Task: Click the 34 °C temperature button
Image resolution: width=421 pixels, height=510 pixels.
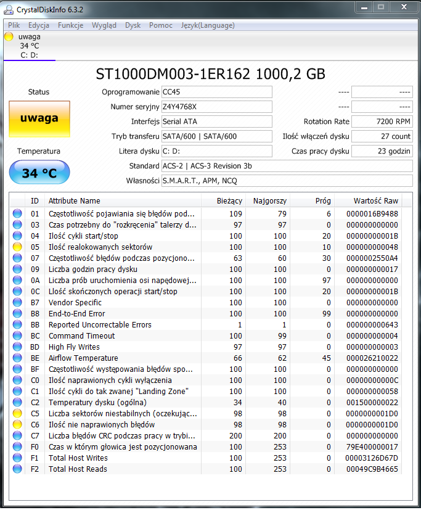Action: pyautogui.click(x=39, y=173)
